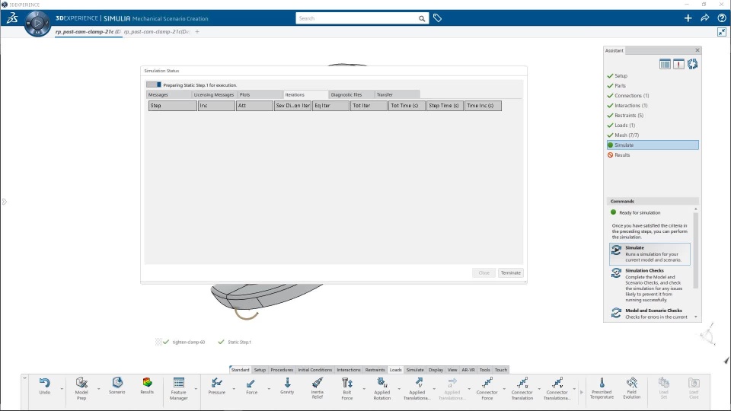Click the Assistant commands scrollbar
731x411 pixels.
(695, 250)
